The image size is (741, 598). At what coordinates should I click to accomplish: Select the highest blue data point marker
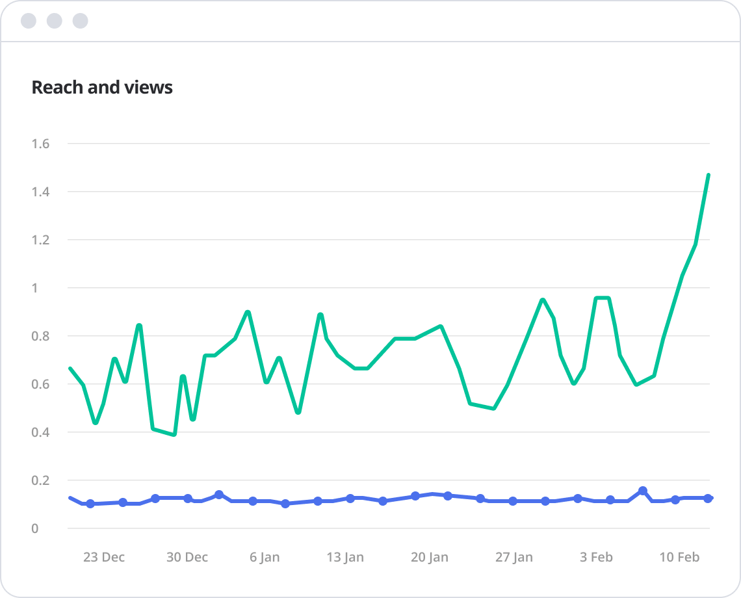[x=643, y=491]
